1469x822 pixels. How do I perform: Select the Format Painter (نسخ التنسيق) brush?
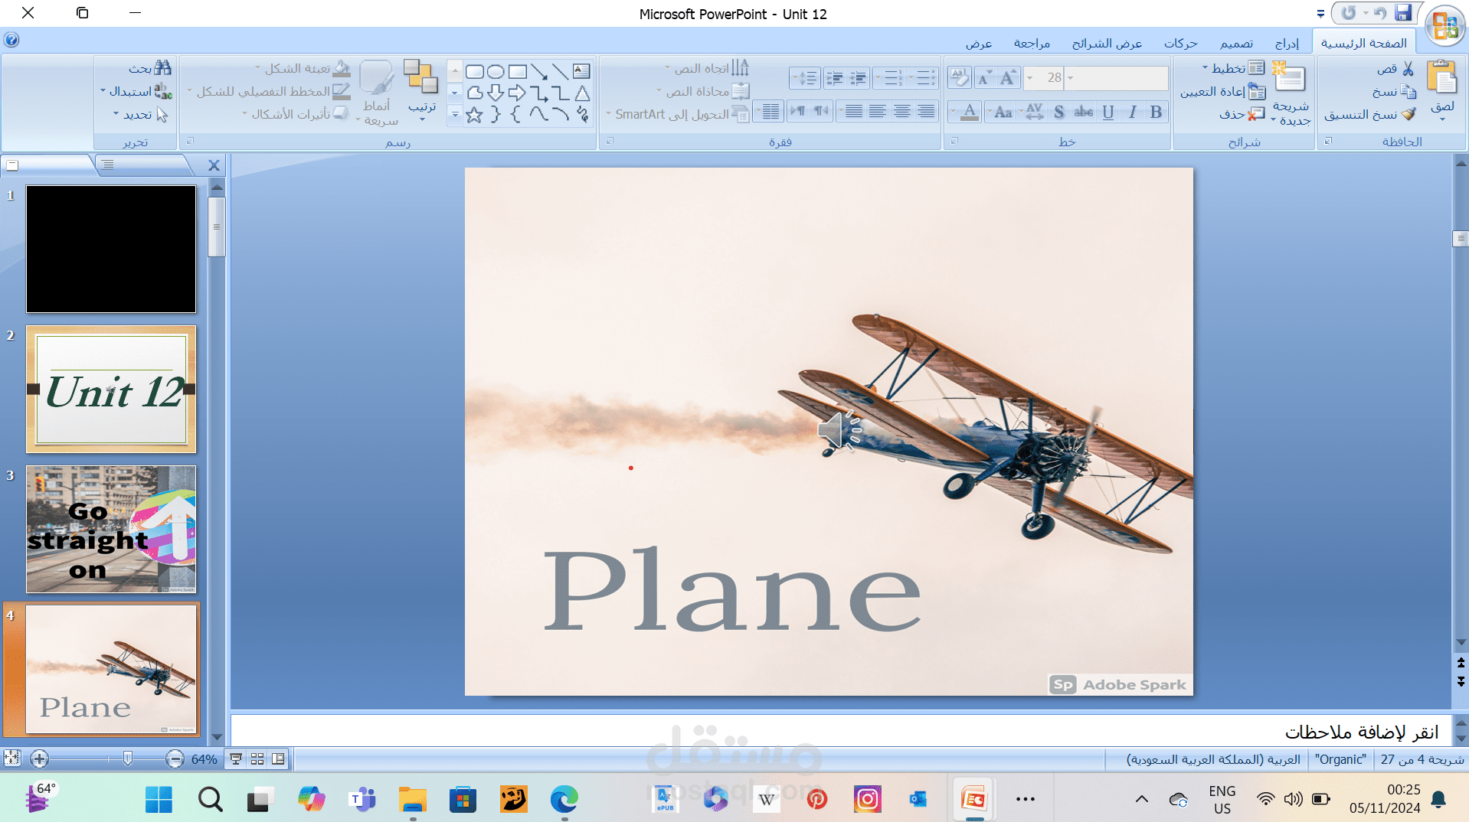[1409, 114]
